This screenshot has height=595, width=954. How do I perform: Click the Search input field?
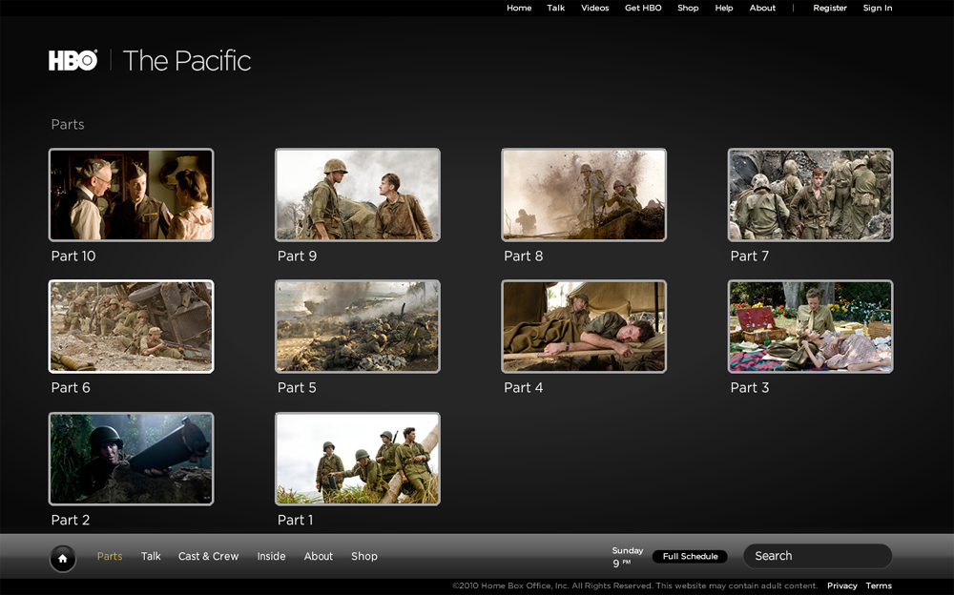[818, 556]
